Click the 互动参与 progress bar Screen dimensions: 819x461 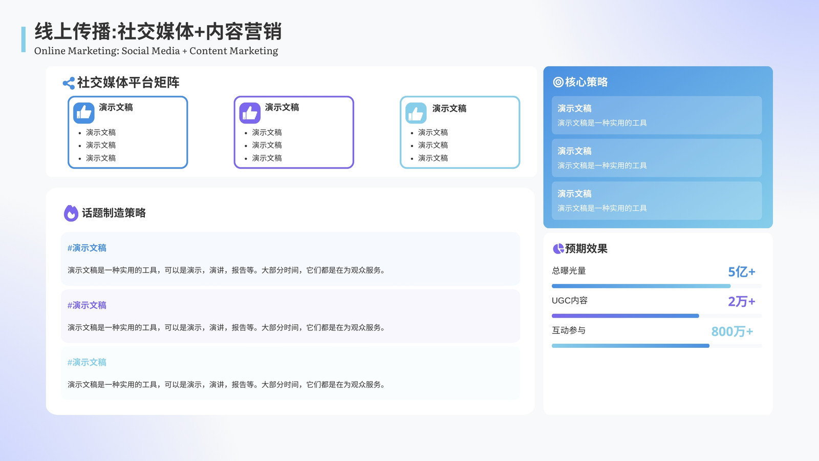point(657,346)
